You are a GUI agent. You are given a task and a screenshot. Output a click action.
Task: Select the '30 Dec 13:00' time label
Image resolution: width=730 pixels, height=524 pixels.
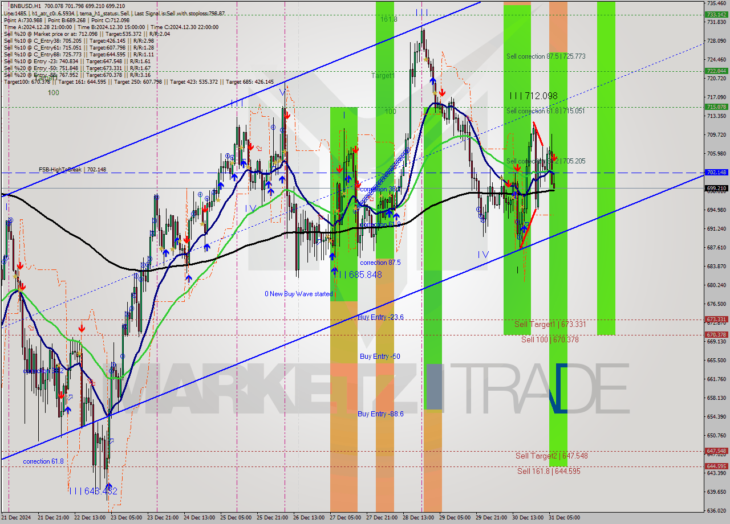pos(528,518)
